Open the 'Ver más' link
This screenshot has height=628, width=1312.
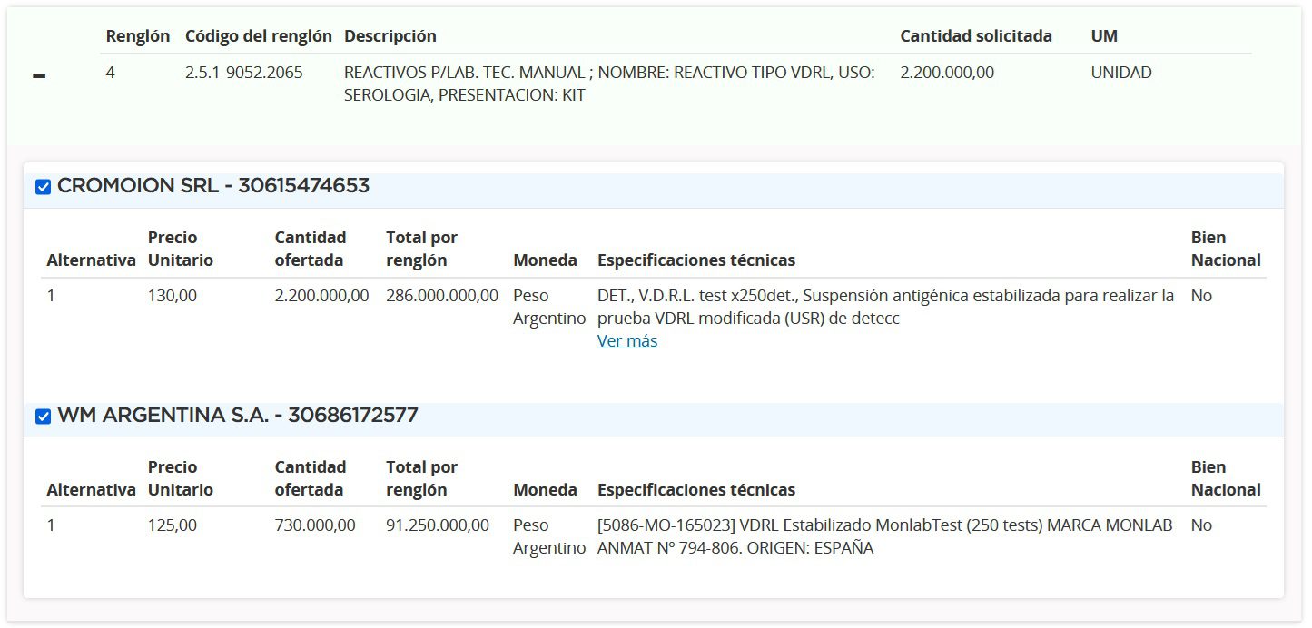pos(626,341)
